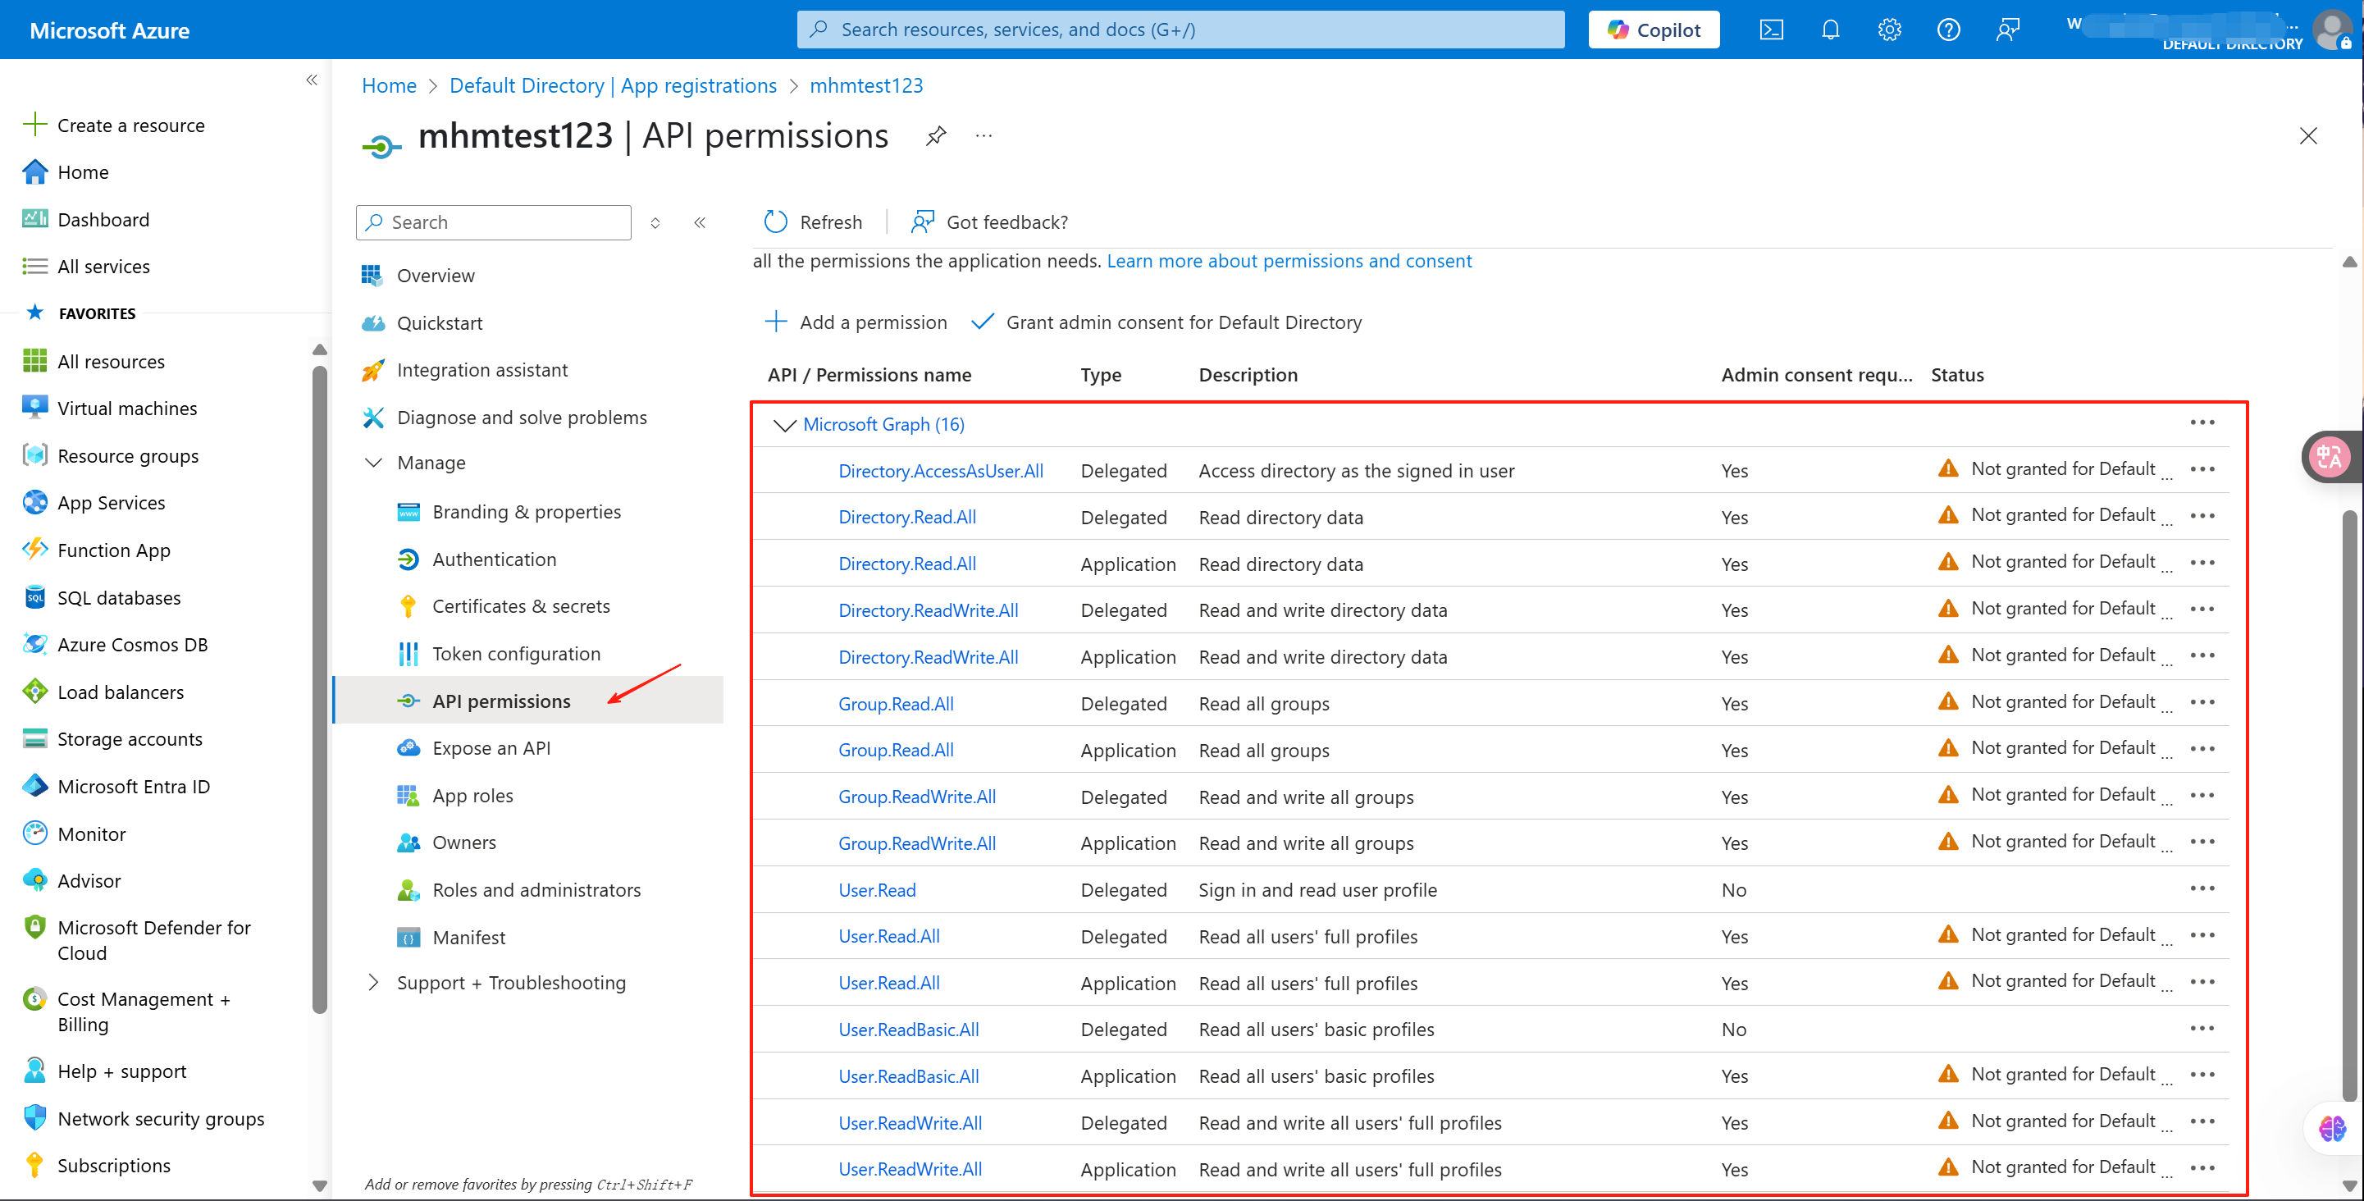Collapse the app registration side menu
The image size is (2364, 1201).
click(700, 222)
